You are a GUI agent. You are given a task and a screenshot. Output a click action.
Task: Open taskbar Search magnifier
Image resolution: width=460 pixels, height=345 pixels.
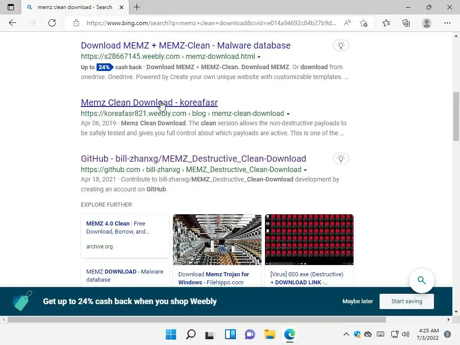190,334
